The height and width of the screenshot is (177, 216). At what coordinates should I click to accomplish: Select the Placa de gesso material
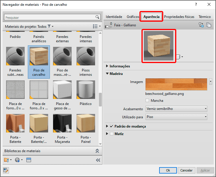coord(62,95)
